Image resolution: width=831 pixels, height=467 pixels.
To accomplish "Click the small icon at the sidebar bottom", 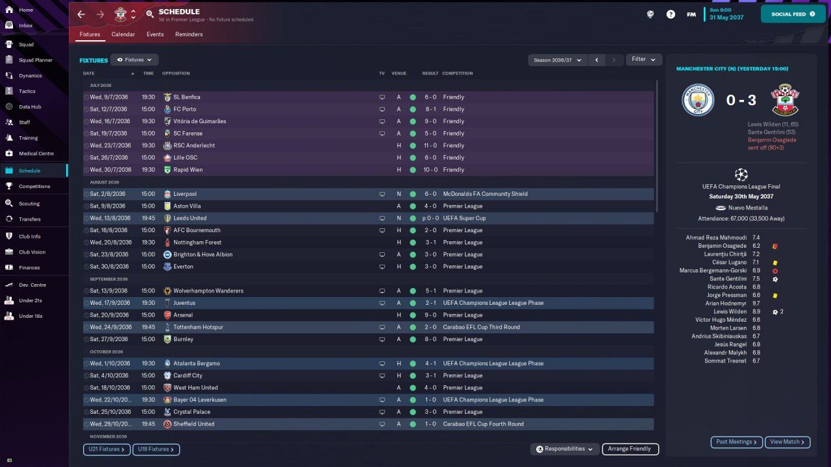I will [9, 460].
